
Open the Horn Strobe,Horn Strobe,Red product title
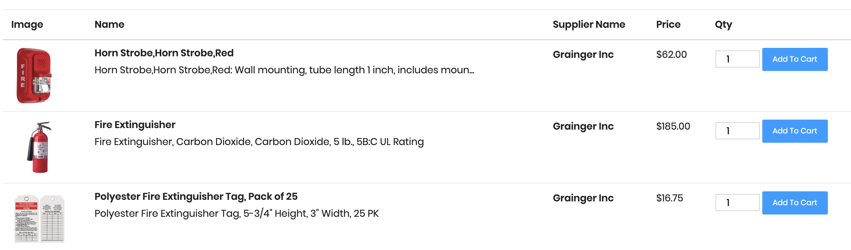(164, 53)
